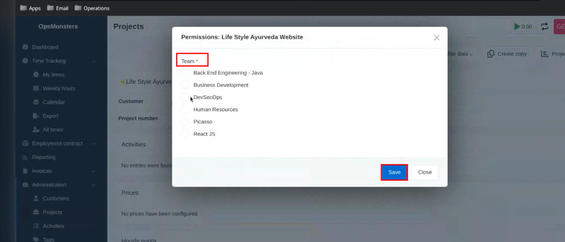Save the team permissions
The image size is (565, 242).
coord(394,172)
